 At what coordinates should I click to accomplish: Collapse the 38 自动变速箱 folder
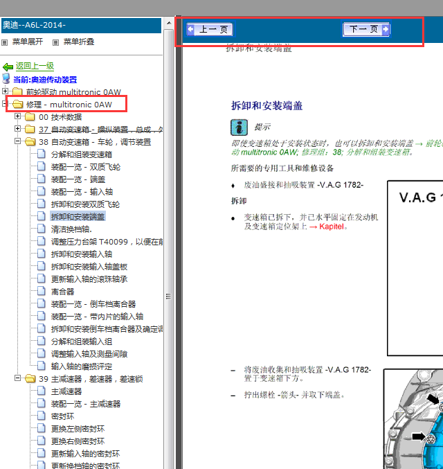coord(17,141)
